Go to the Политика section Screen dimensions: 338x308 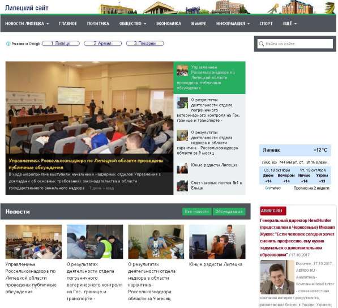(x=98, y=24)
